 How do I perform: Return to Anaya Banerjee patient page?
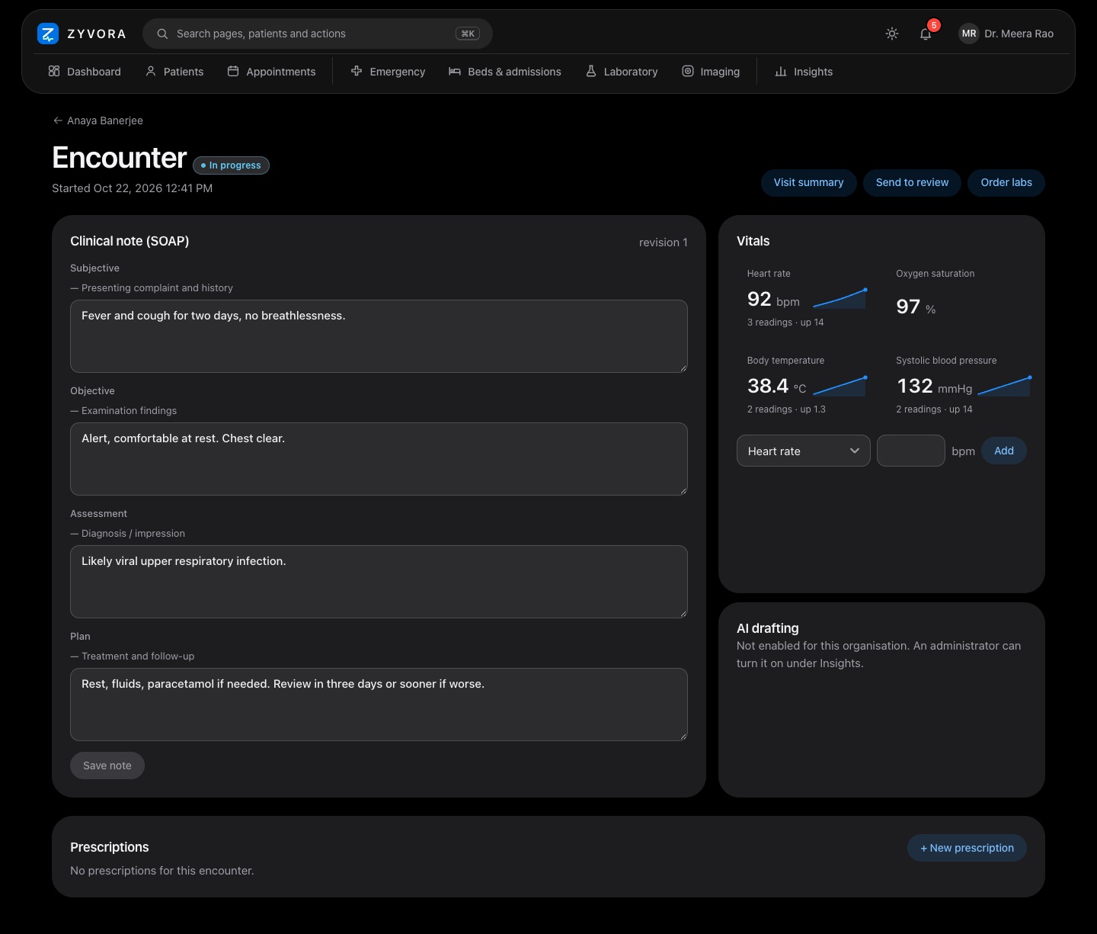pos(98,120)
